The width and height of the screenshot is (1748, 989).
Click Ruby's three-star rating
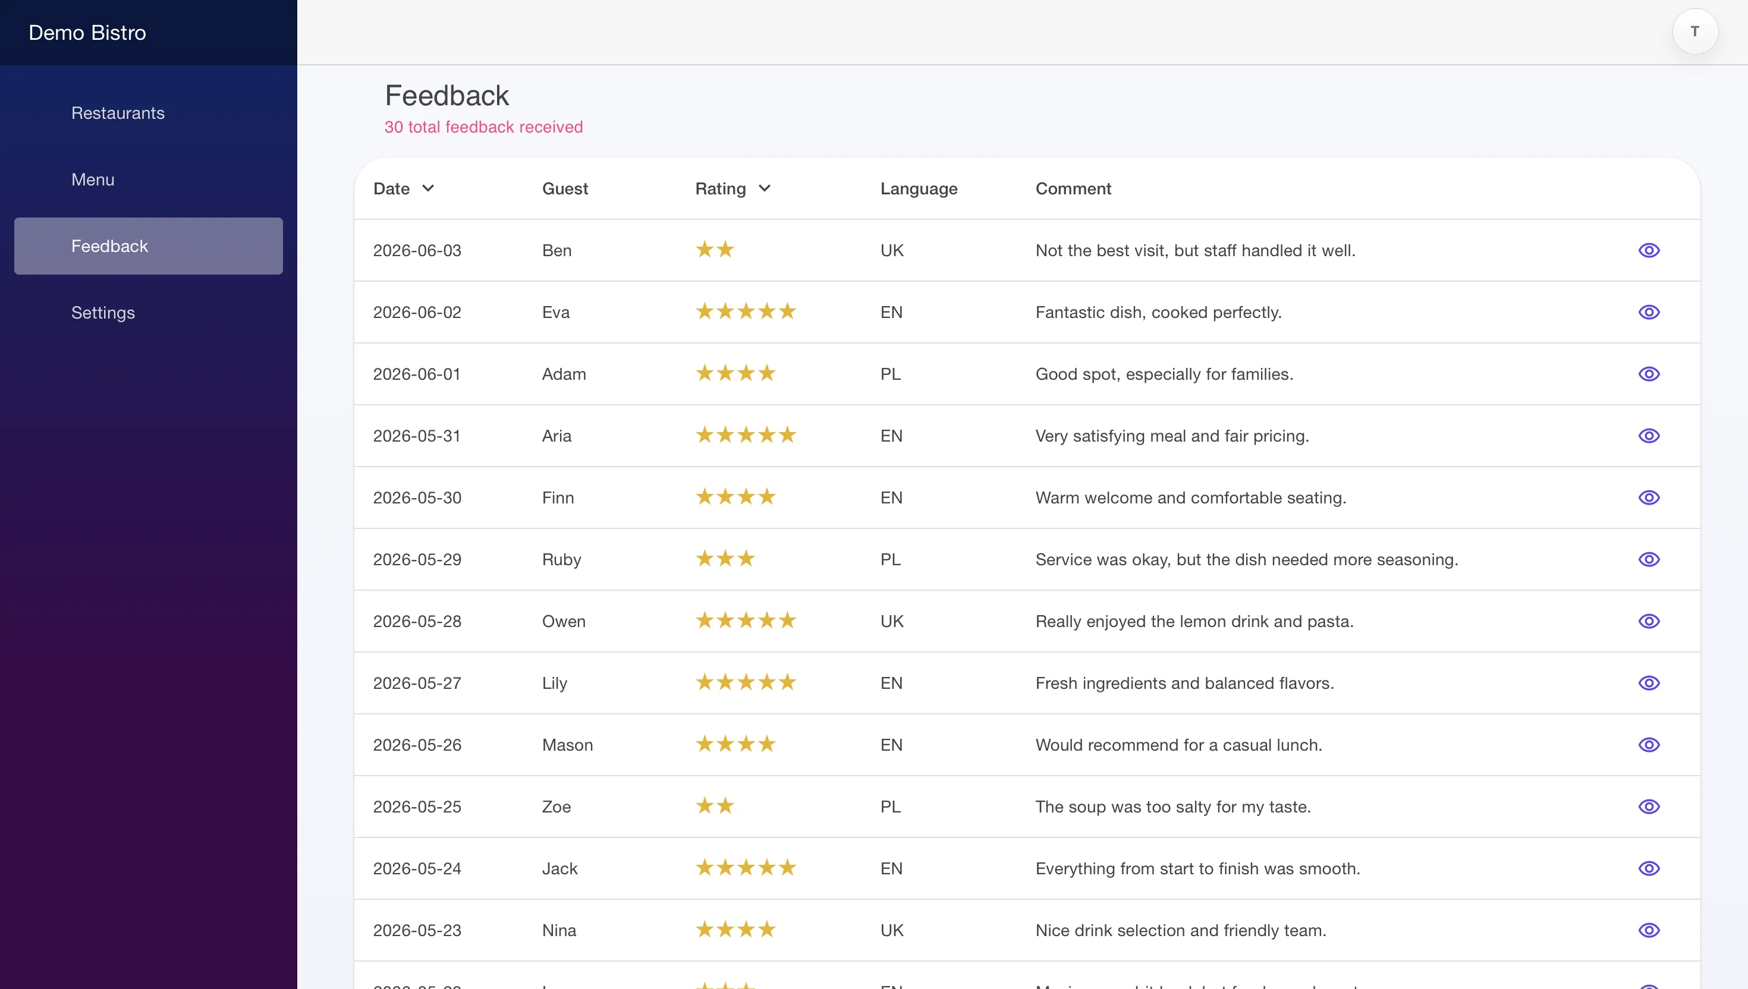(725, 558)
